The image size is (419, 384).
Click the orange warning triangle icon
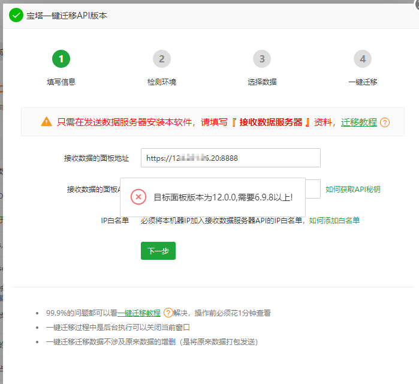[x=47, y=122]
